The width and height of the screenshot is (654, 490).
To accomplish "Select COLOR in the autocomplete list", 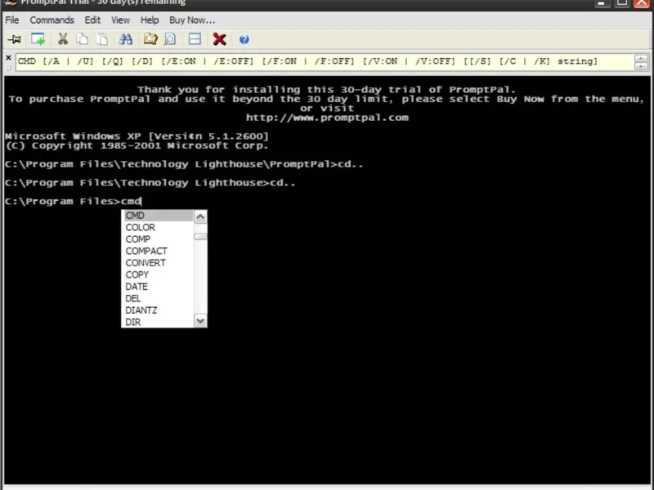I will coord(158,228).
